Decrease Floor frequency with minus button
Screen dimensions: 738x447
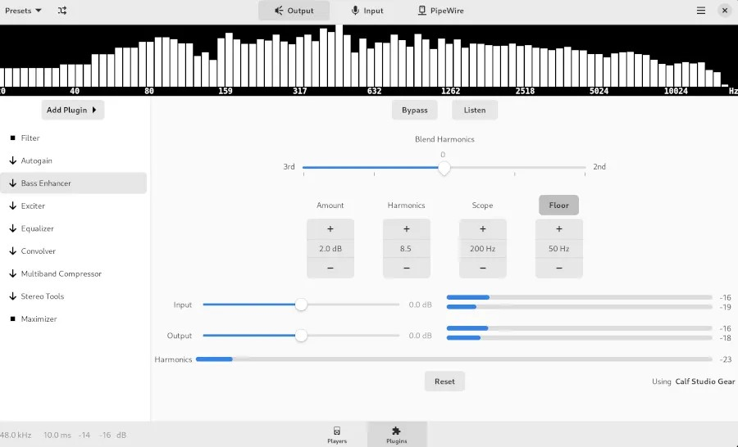click(558, 268)
